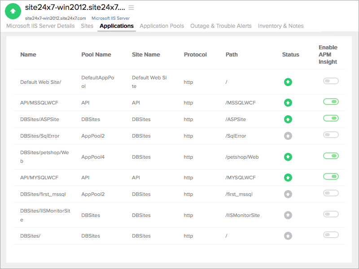
Task: Open the Application Pools tab
Action: click(x=162, y=26)
